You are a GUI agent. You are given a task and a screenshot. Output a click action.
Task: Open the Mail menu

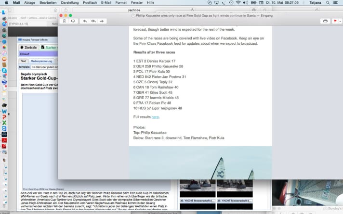tap(16, 2)
